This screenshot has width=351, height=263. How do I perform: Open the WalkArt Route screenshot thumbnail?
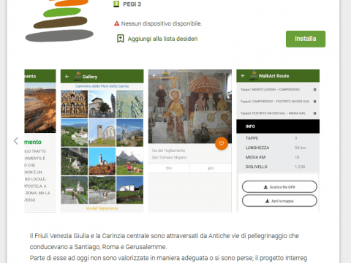278,141
